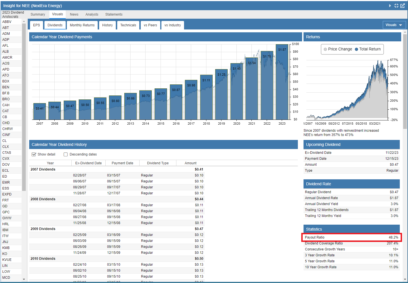This screenshot has height=283, width=408.
Task: Select ticker CAT in the list
Action: click(x=11, y=111)
